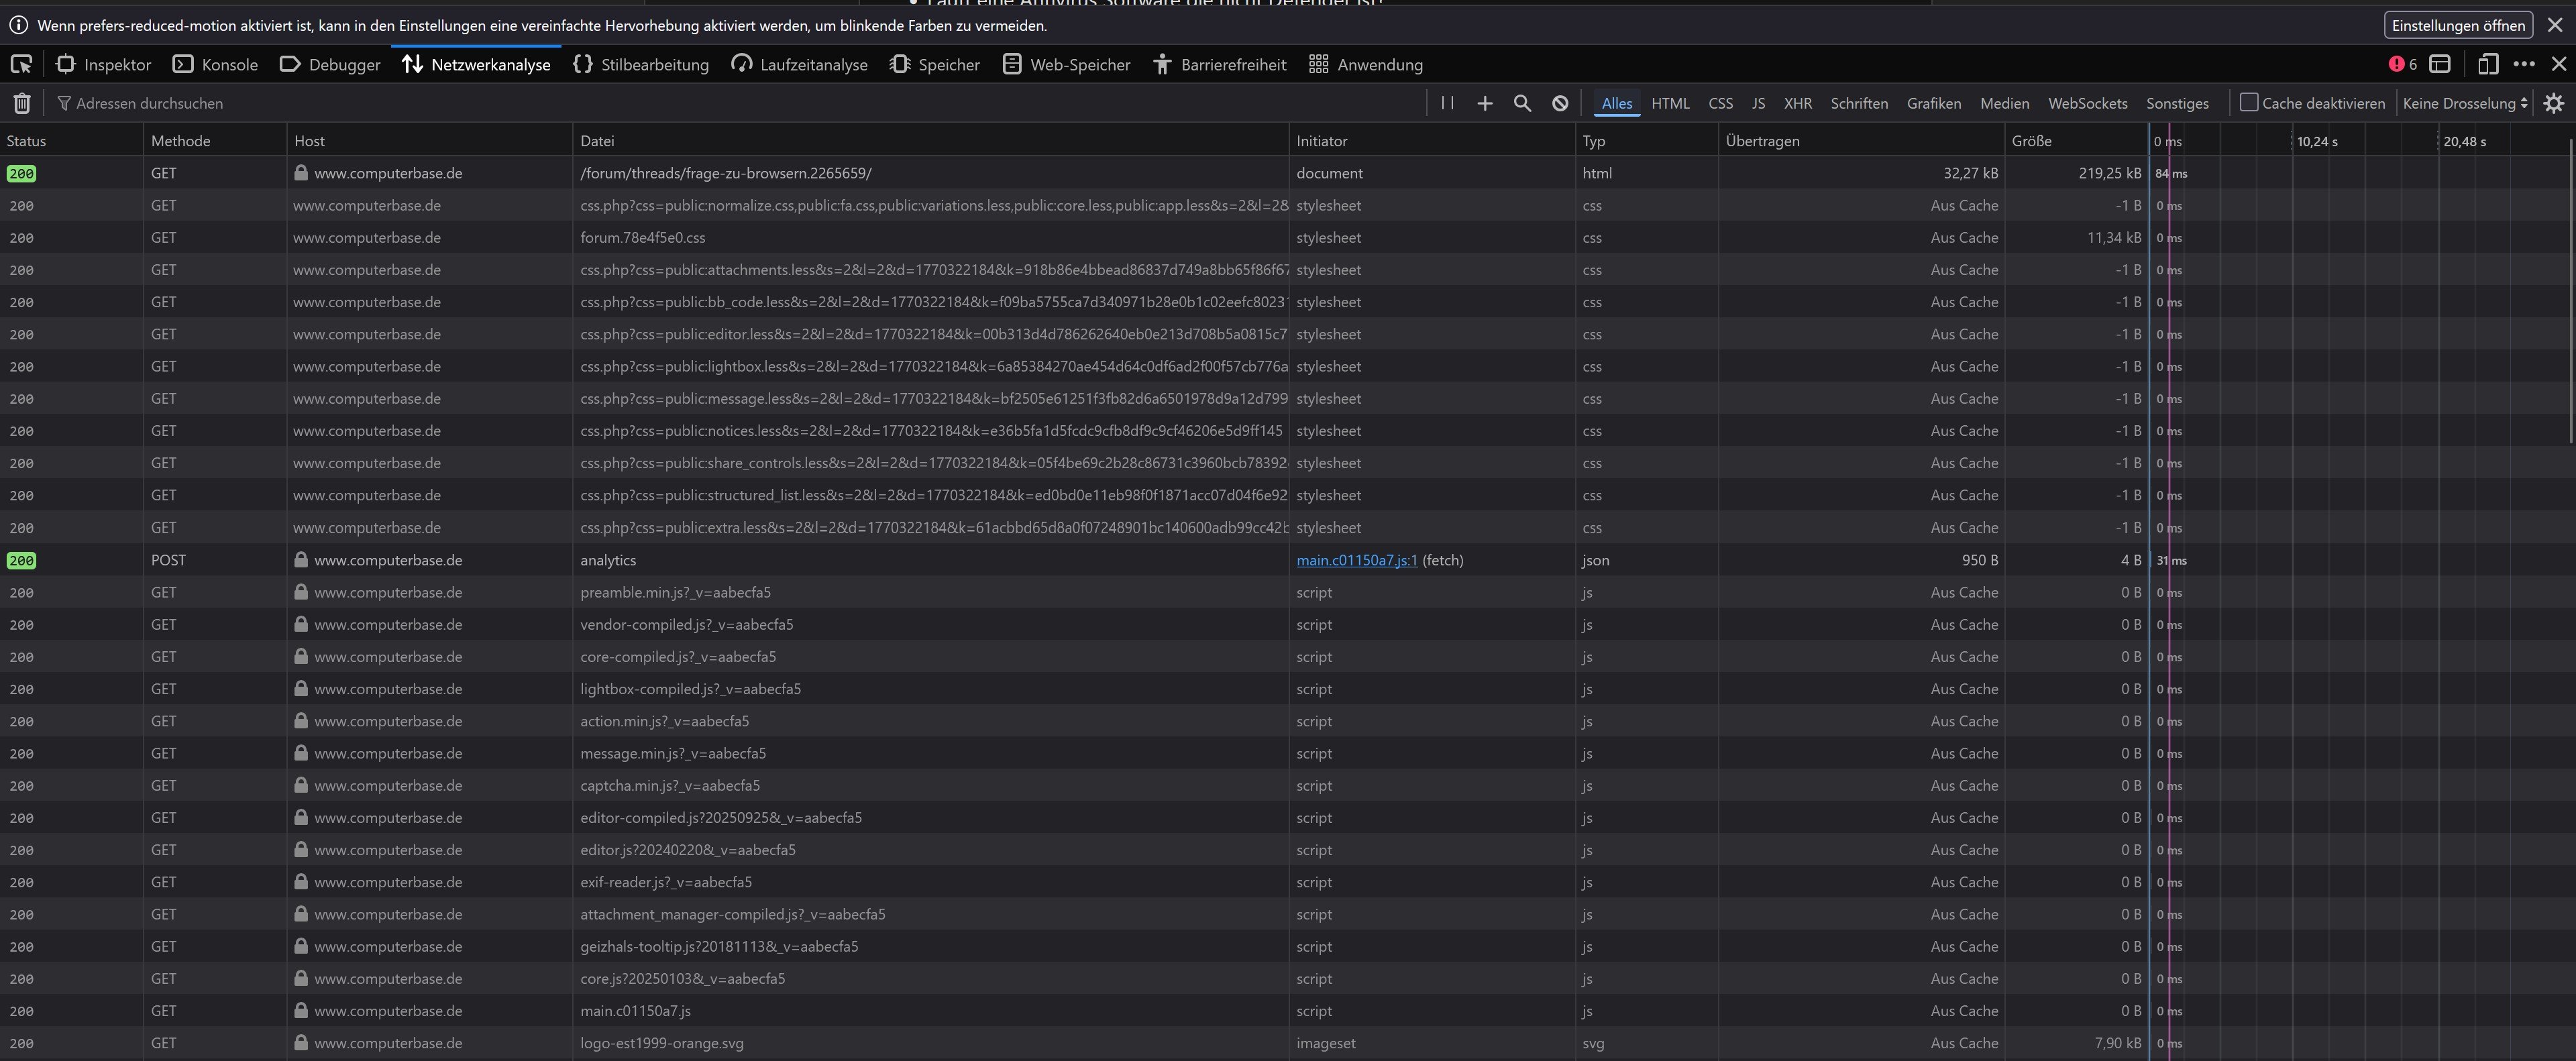
Task: Open the three-dots devtools options menu
Action: tap(2524, 64)
